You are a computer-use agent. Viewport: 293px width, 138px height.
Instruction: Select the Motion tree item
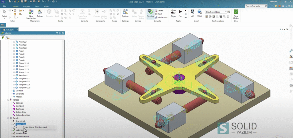19,97
